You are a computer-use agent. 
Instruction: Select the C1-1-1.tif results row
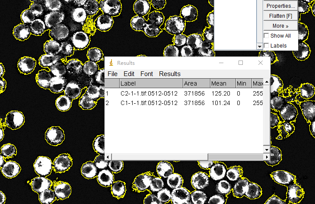(x=149, y=103)
